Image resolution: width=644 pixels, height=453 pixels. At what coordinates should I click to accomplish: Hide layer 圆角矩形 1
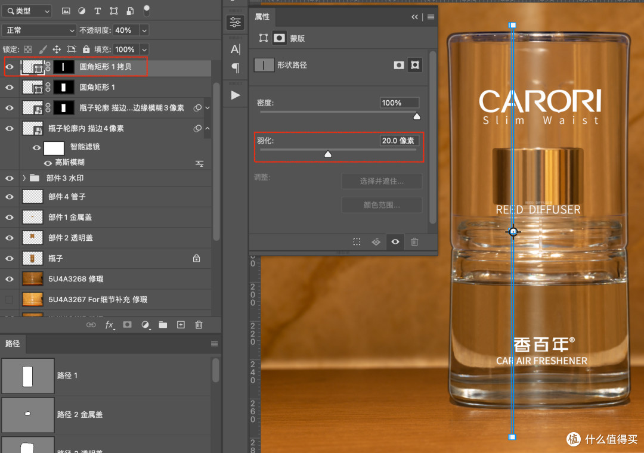click(10, 88)
